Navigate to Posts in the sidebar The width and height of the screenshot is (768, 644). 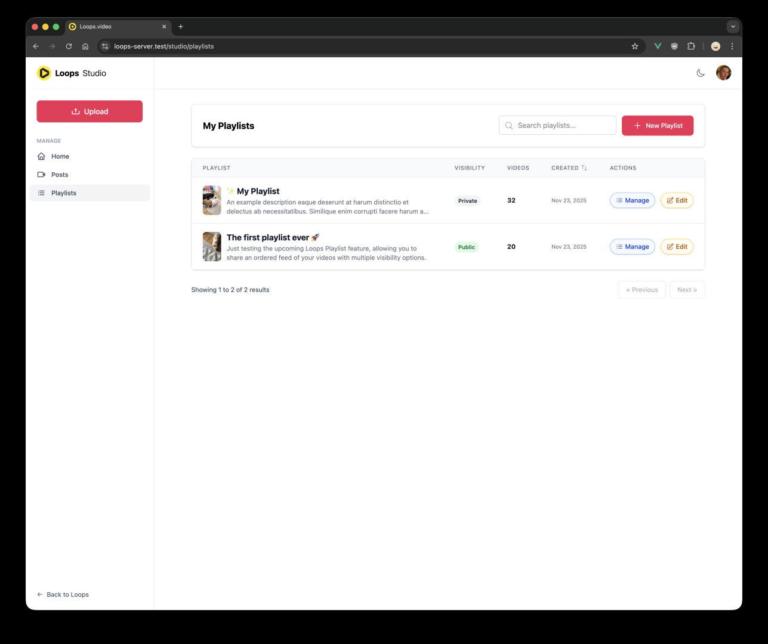[60, 175]
